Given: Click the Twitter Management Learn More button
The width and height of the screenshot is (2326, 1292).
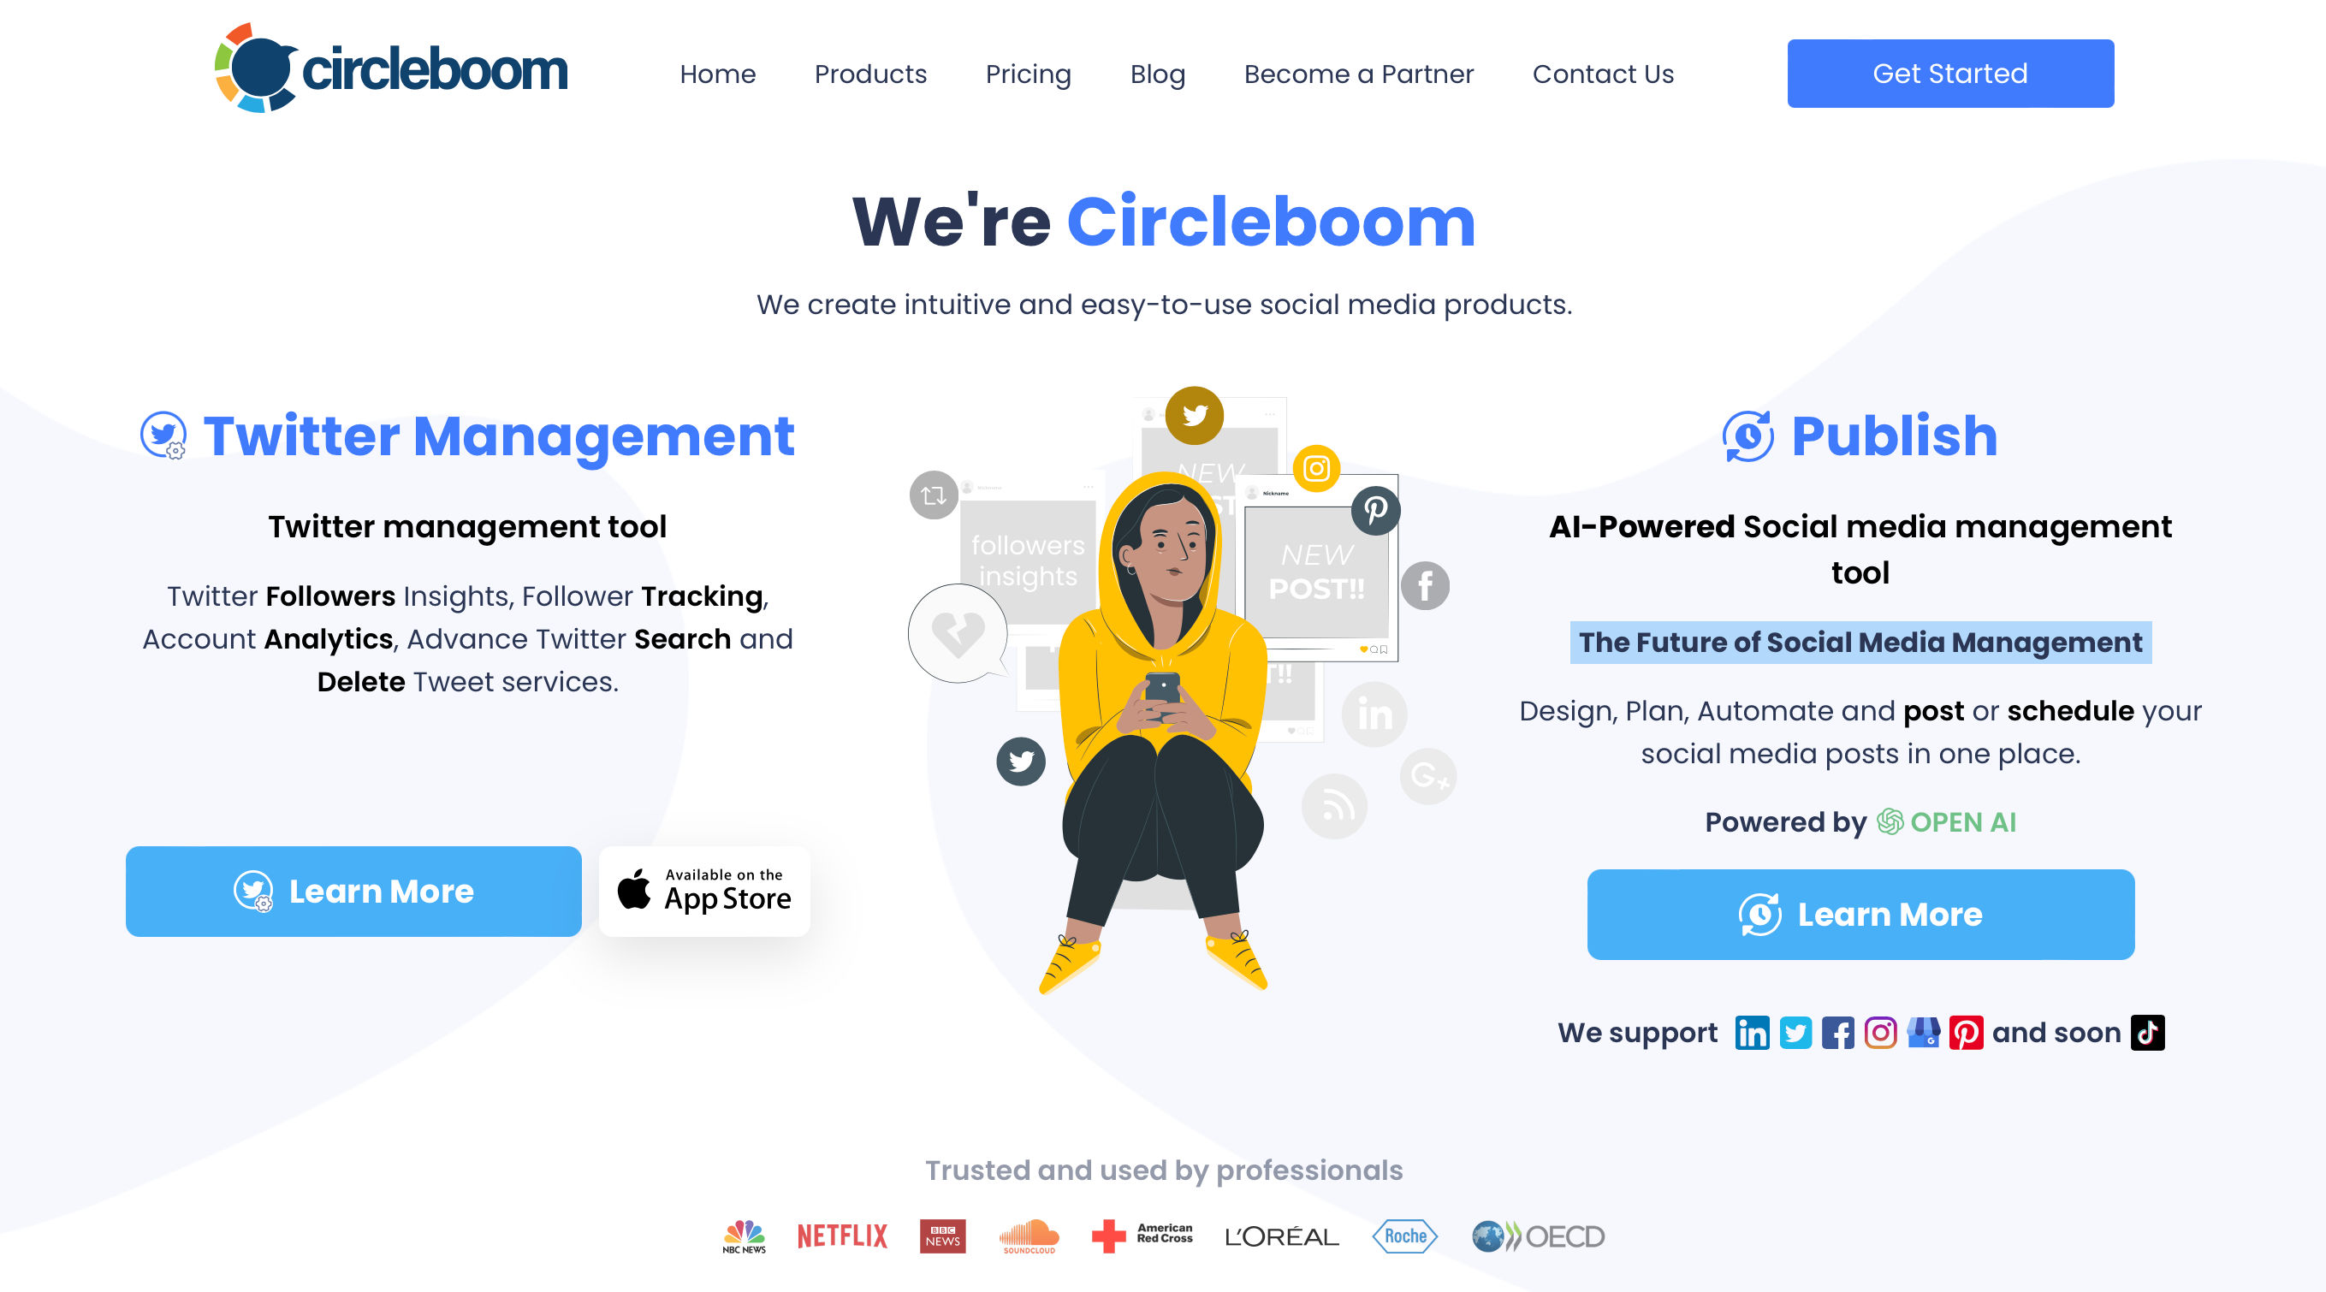Looking at the screenshot, I should [x=353, y=891].
